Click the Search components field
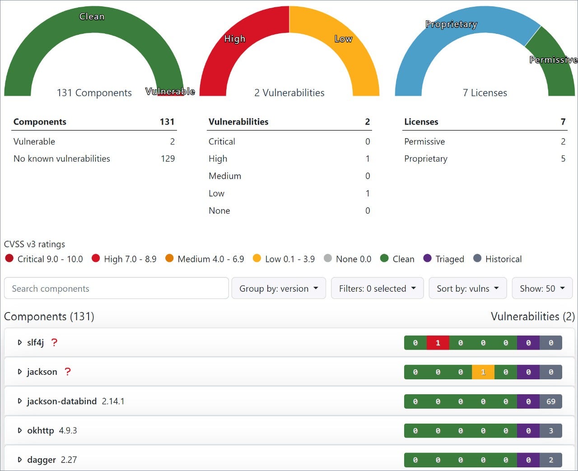Viewport: 578px width, 471px height. (116, 288)
